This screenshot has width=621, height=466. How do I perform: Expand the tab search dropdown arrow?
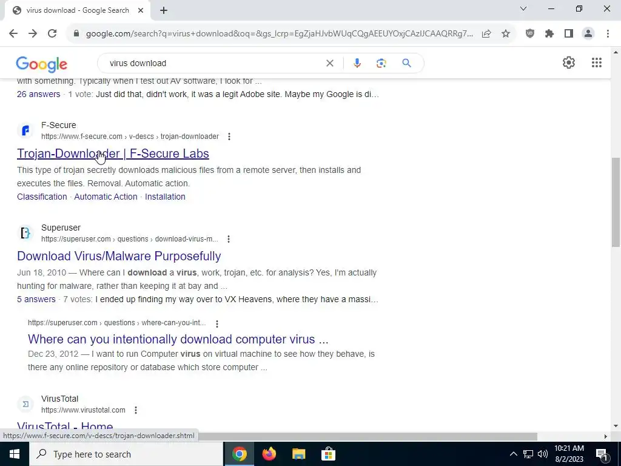(523, 8)
